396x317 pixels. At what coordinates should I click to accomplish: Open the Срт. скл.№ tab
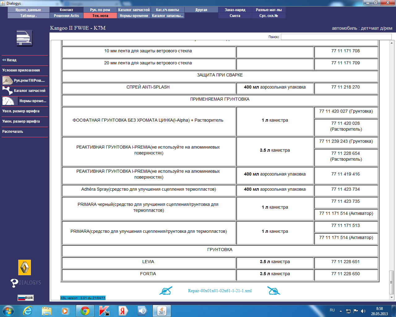(x=269, y=16)
